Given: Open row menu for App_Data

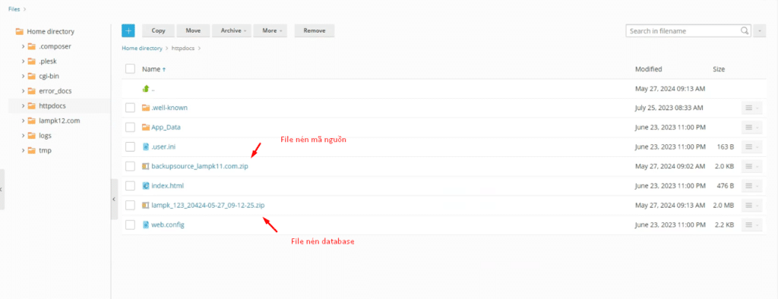Looking at the screenshot, I should (x=751, y=127).
